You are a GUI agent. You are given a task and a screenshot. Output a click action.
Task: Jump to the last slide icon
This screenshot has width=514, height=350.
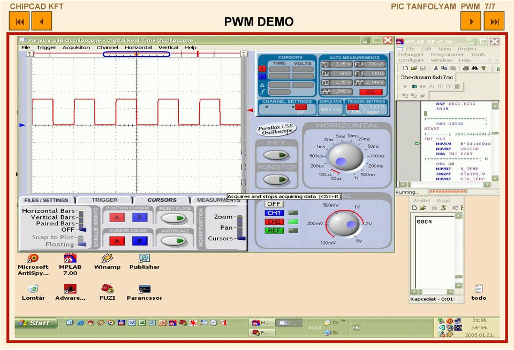click(x=494, y=21)
